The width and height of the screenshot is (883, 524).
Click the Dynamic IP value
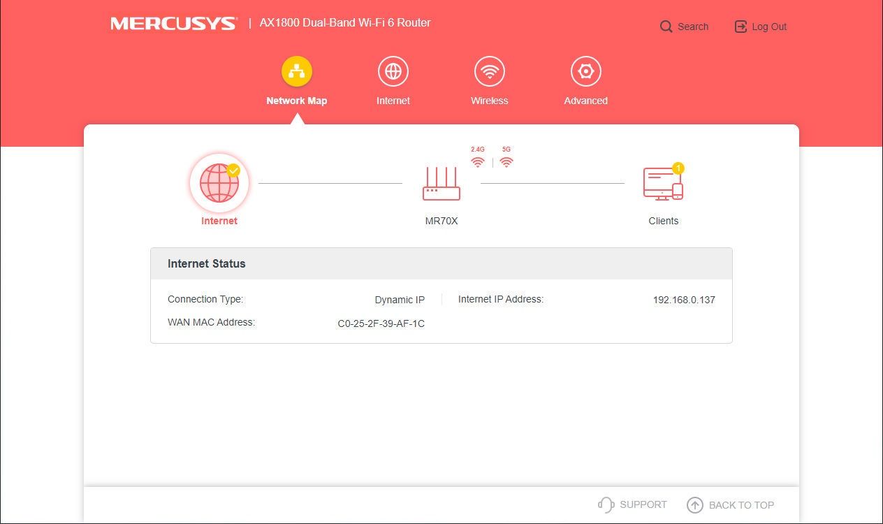tap(400, 300)
